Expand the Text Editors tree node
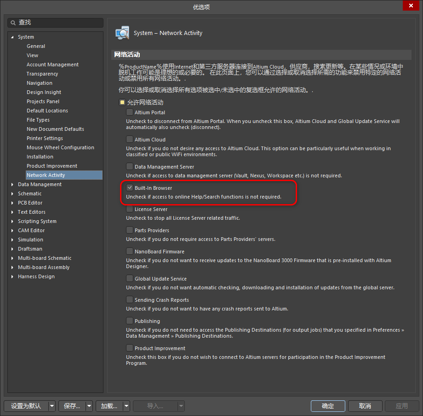This screenshot has width=423, height=416. pyautogui.click(x=12, y=212)
